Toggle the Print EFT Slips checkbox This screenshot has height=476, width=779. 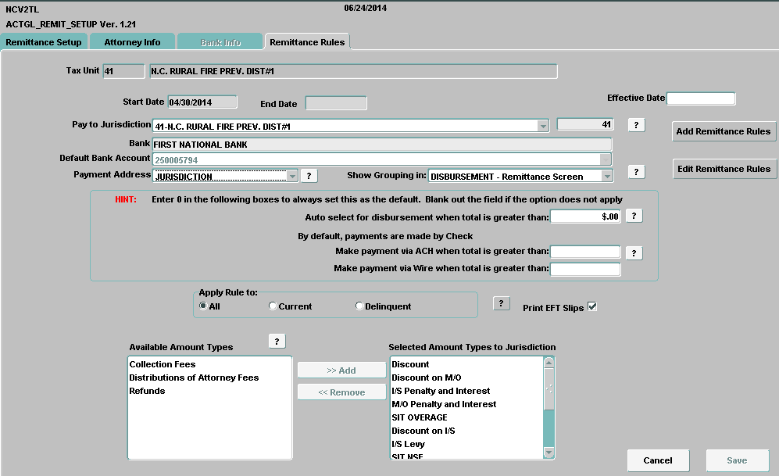(592, 306)
